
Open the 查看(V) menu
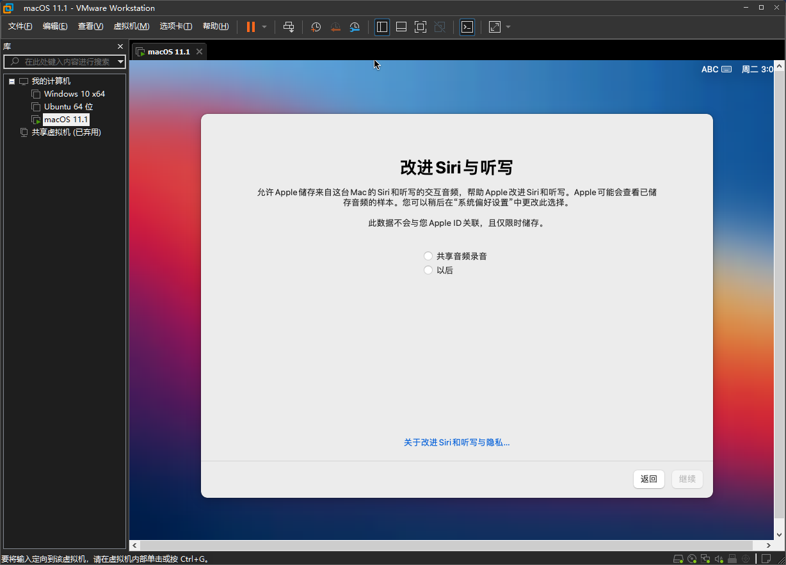pos(90,26)
